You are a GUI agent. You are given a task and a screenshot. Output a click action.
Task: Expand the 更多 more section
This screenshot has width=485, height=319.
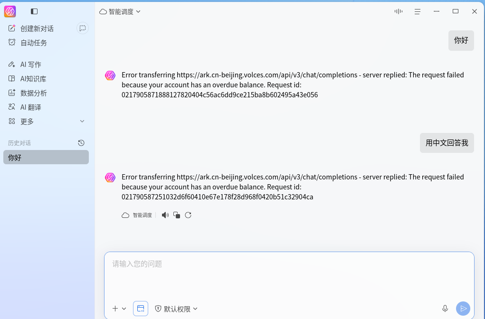[46, 121]
